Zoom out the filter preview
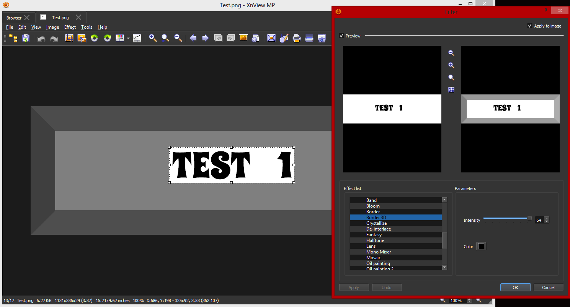Viewport: 570px width, 307px height. [x=451, y=54]
